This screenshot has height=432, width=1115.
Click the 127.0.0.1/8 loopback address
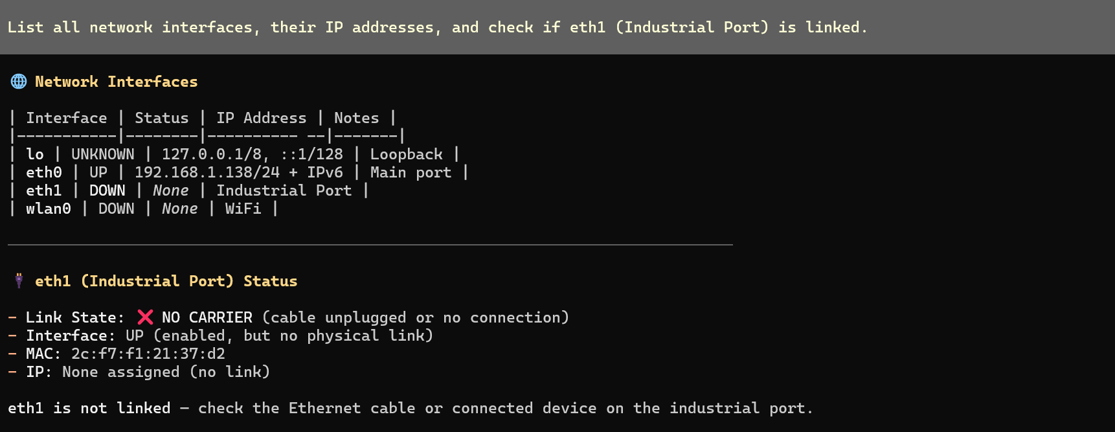tap(211, 154)
